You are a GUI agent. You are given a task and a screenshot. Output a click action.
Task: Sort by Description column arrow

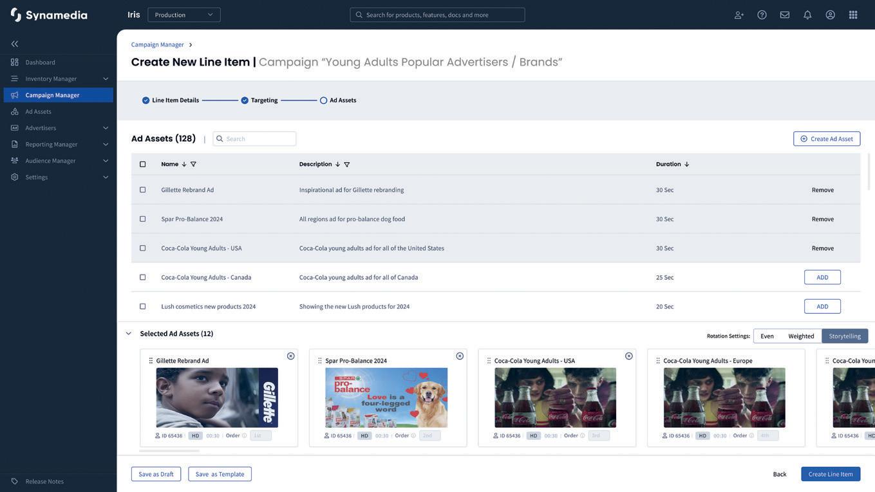click(337, 164)
